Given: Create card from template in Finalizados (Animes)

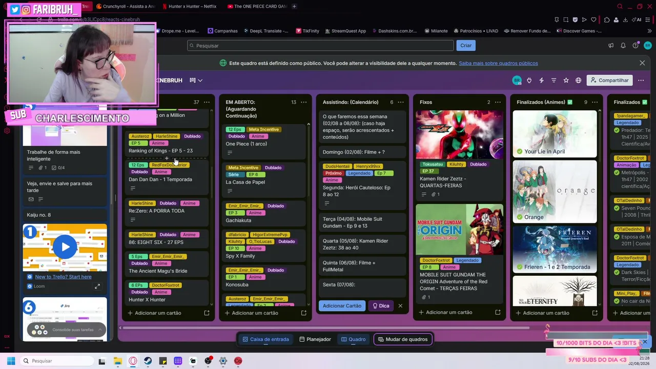Looking at the screenshot, I should point(595,313).
